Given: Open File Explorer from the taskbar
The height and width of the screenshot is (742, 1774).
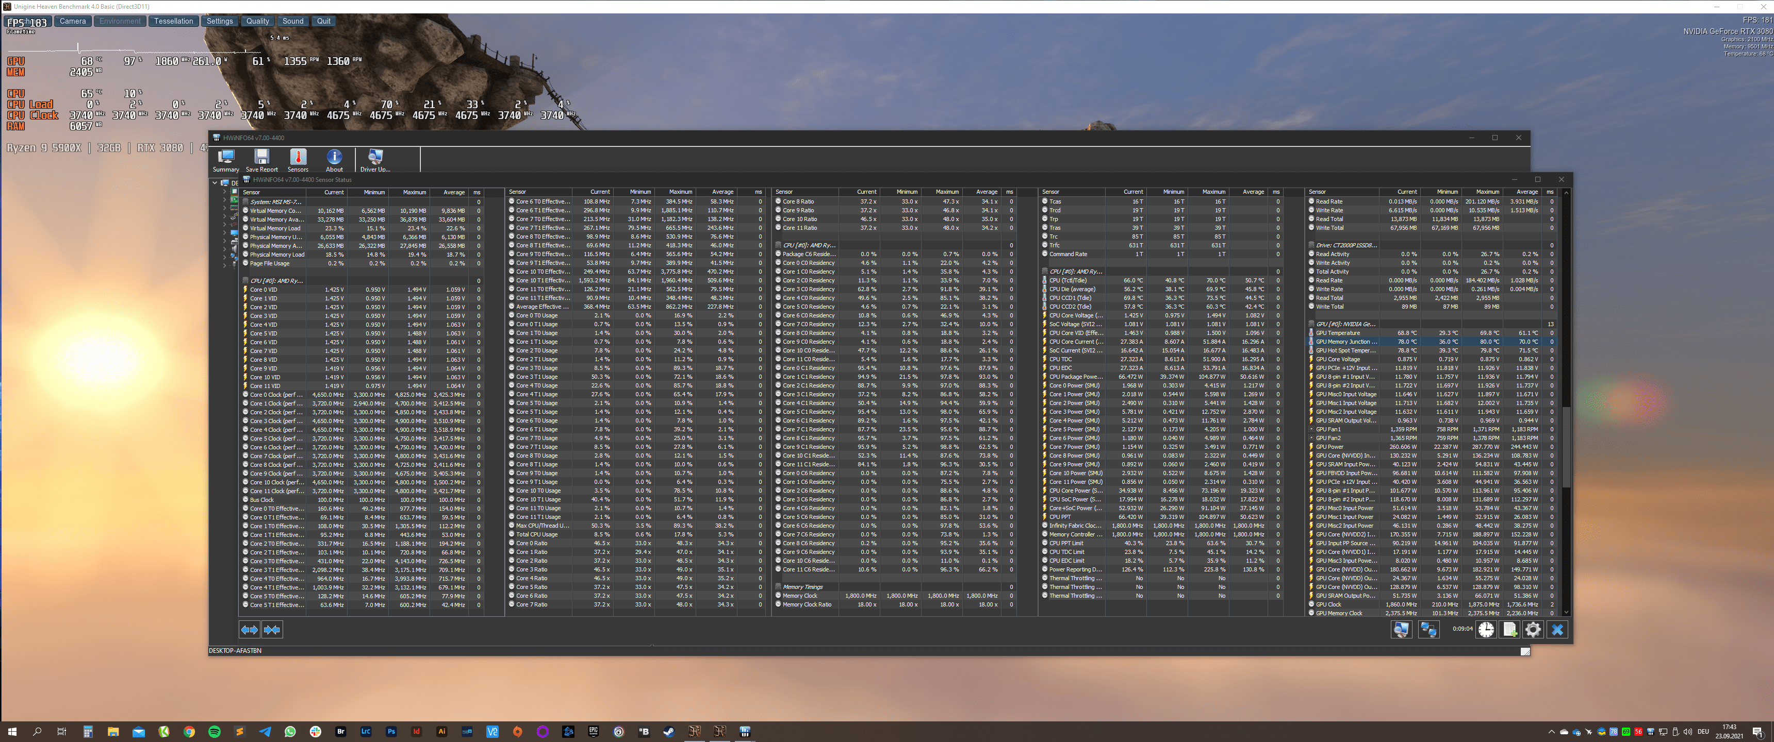Looking at the screenshot, I should pyautogui.click(x=113, y=731).
